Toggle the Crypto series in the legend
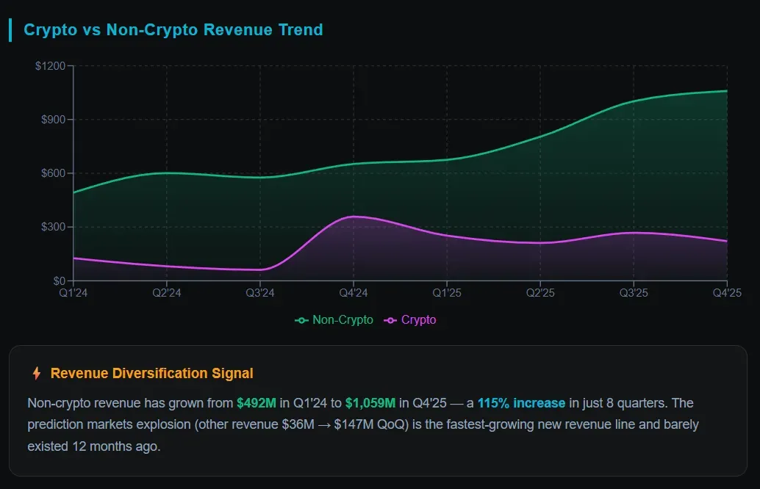 pos(410,320)
